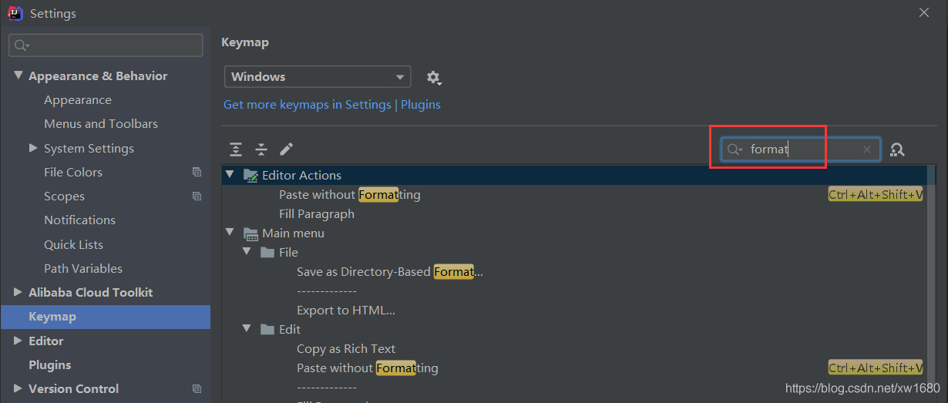Collapse the Edit group in keymap tree
The width and height of the screenshot is (948, 403).
247,329
